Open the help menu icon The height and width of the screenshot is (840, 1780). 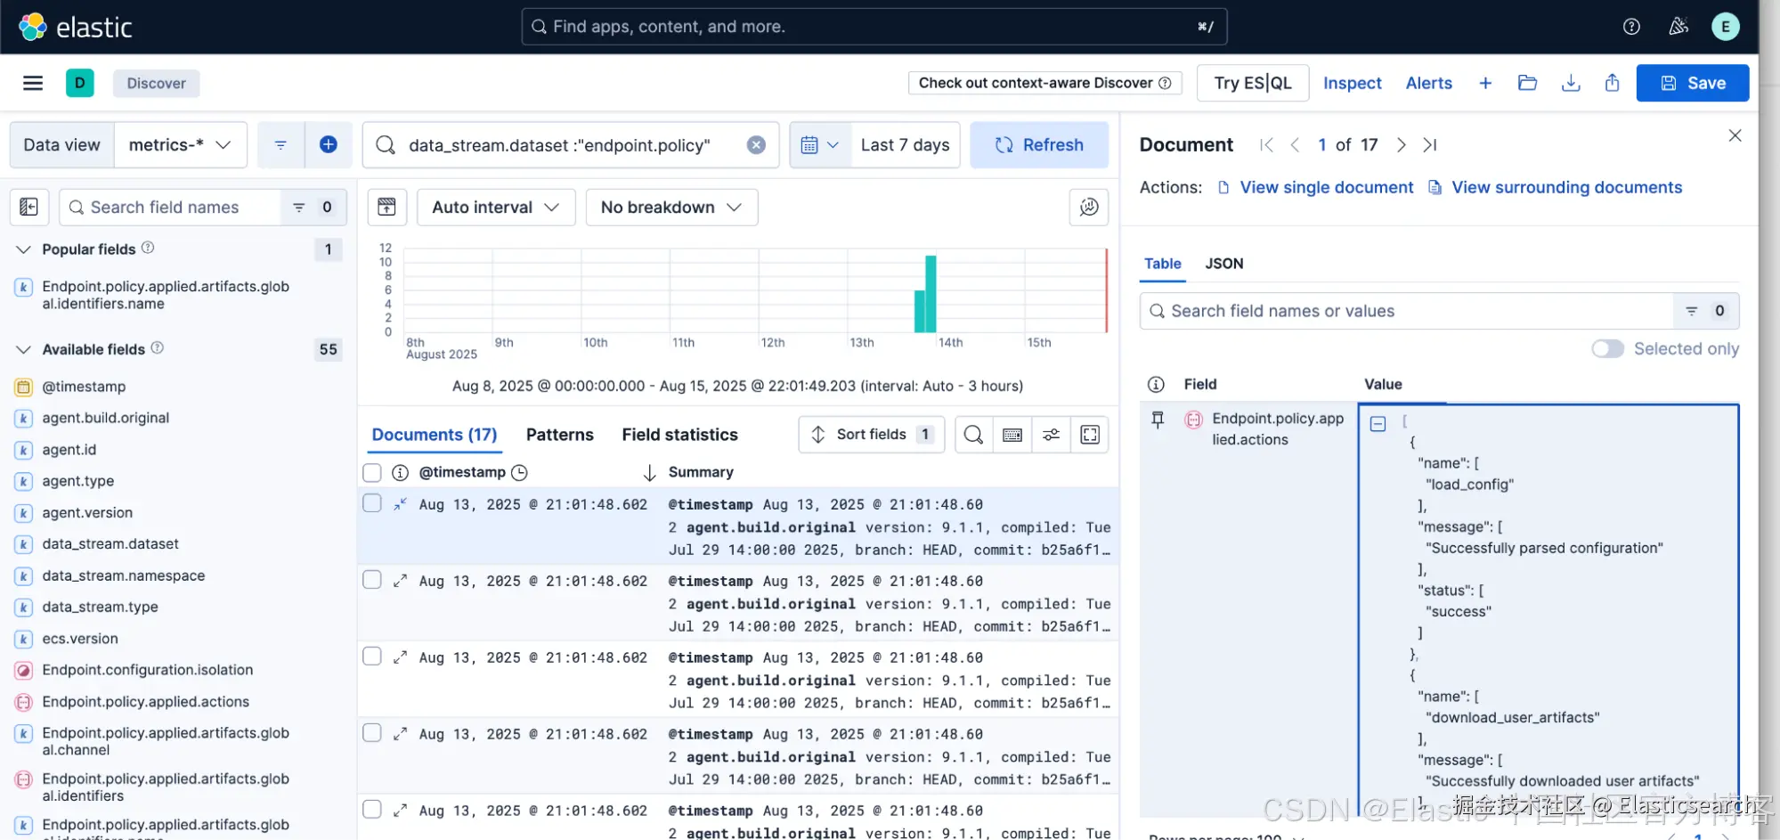point(1631,27)
